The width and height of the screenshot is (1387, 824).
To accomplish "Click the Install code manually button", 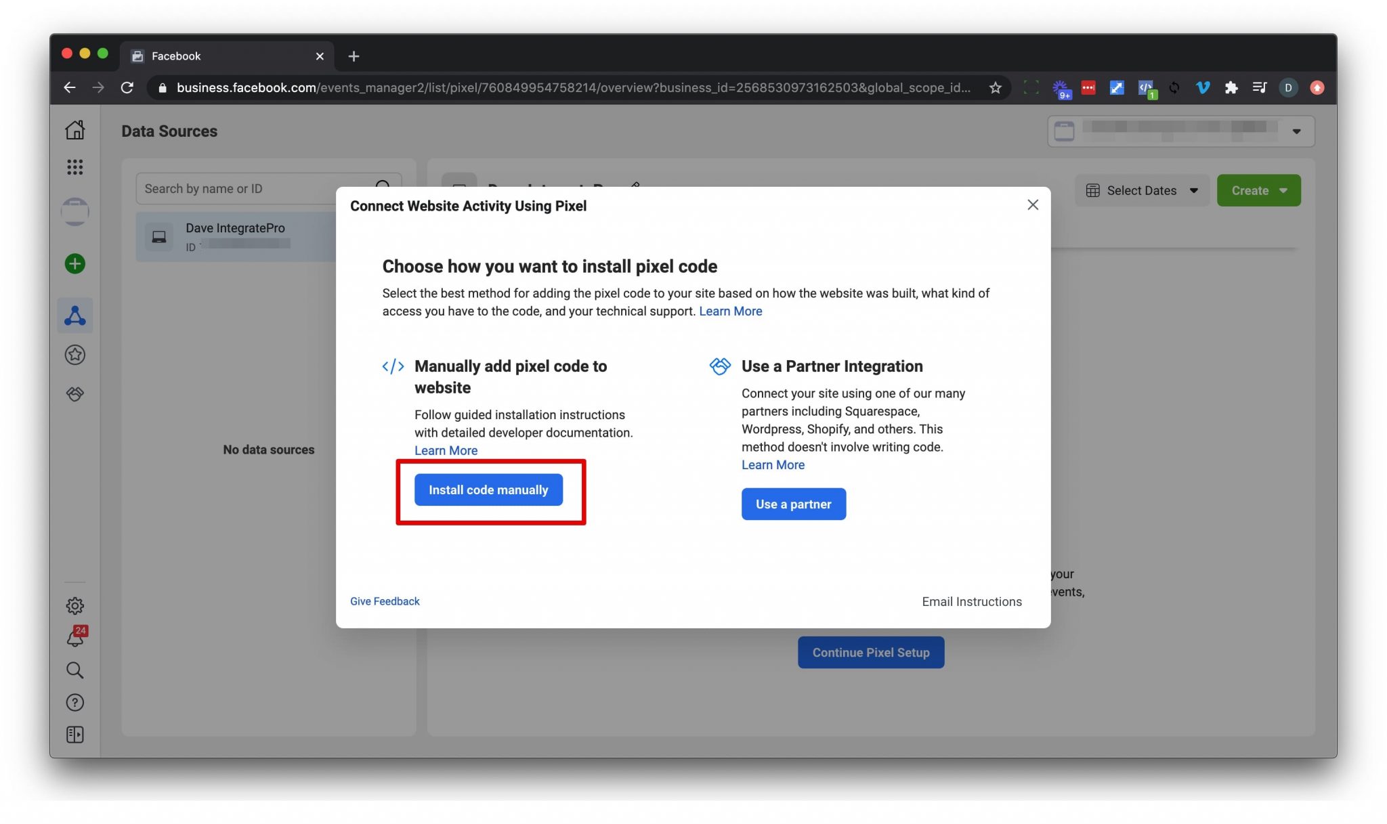I will point(488,490).
